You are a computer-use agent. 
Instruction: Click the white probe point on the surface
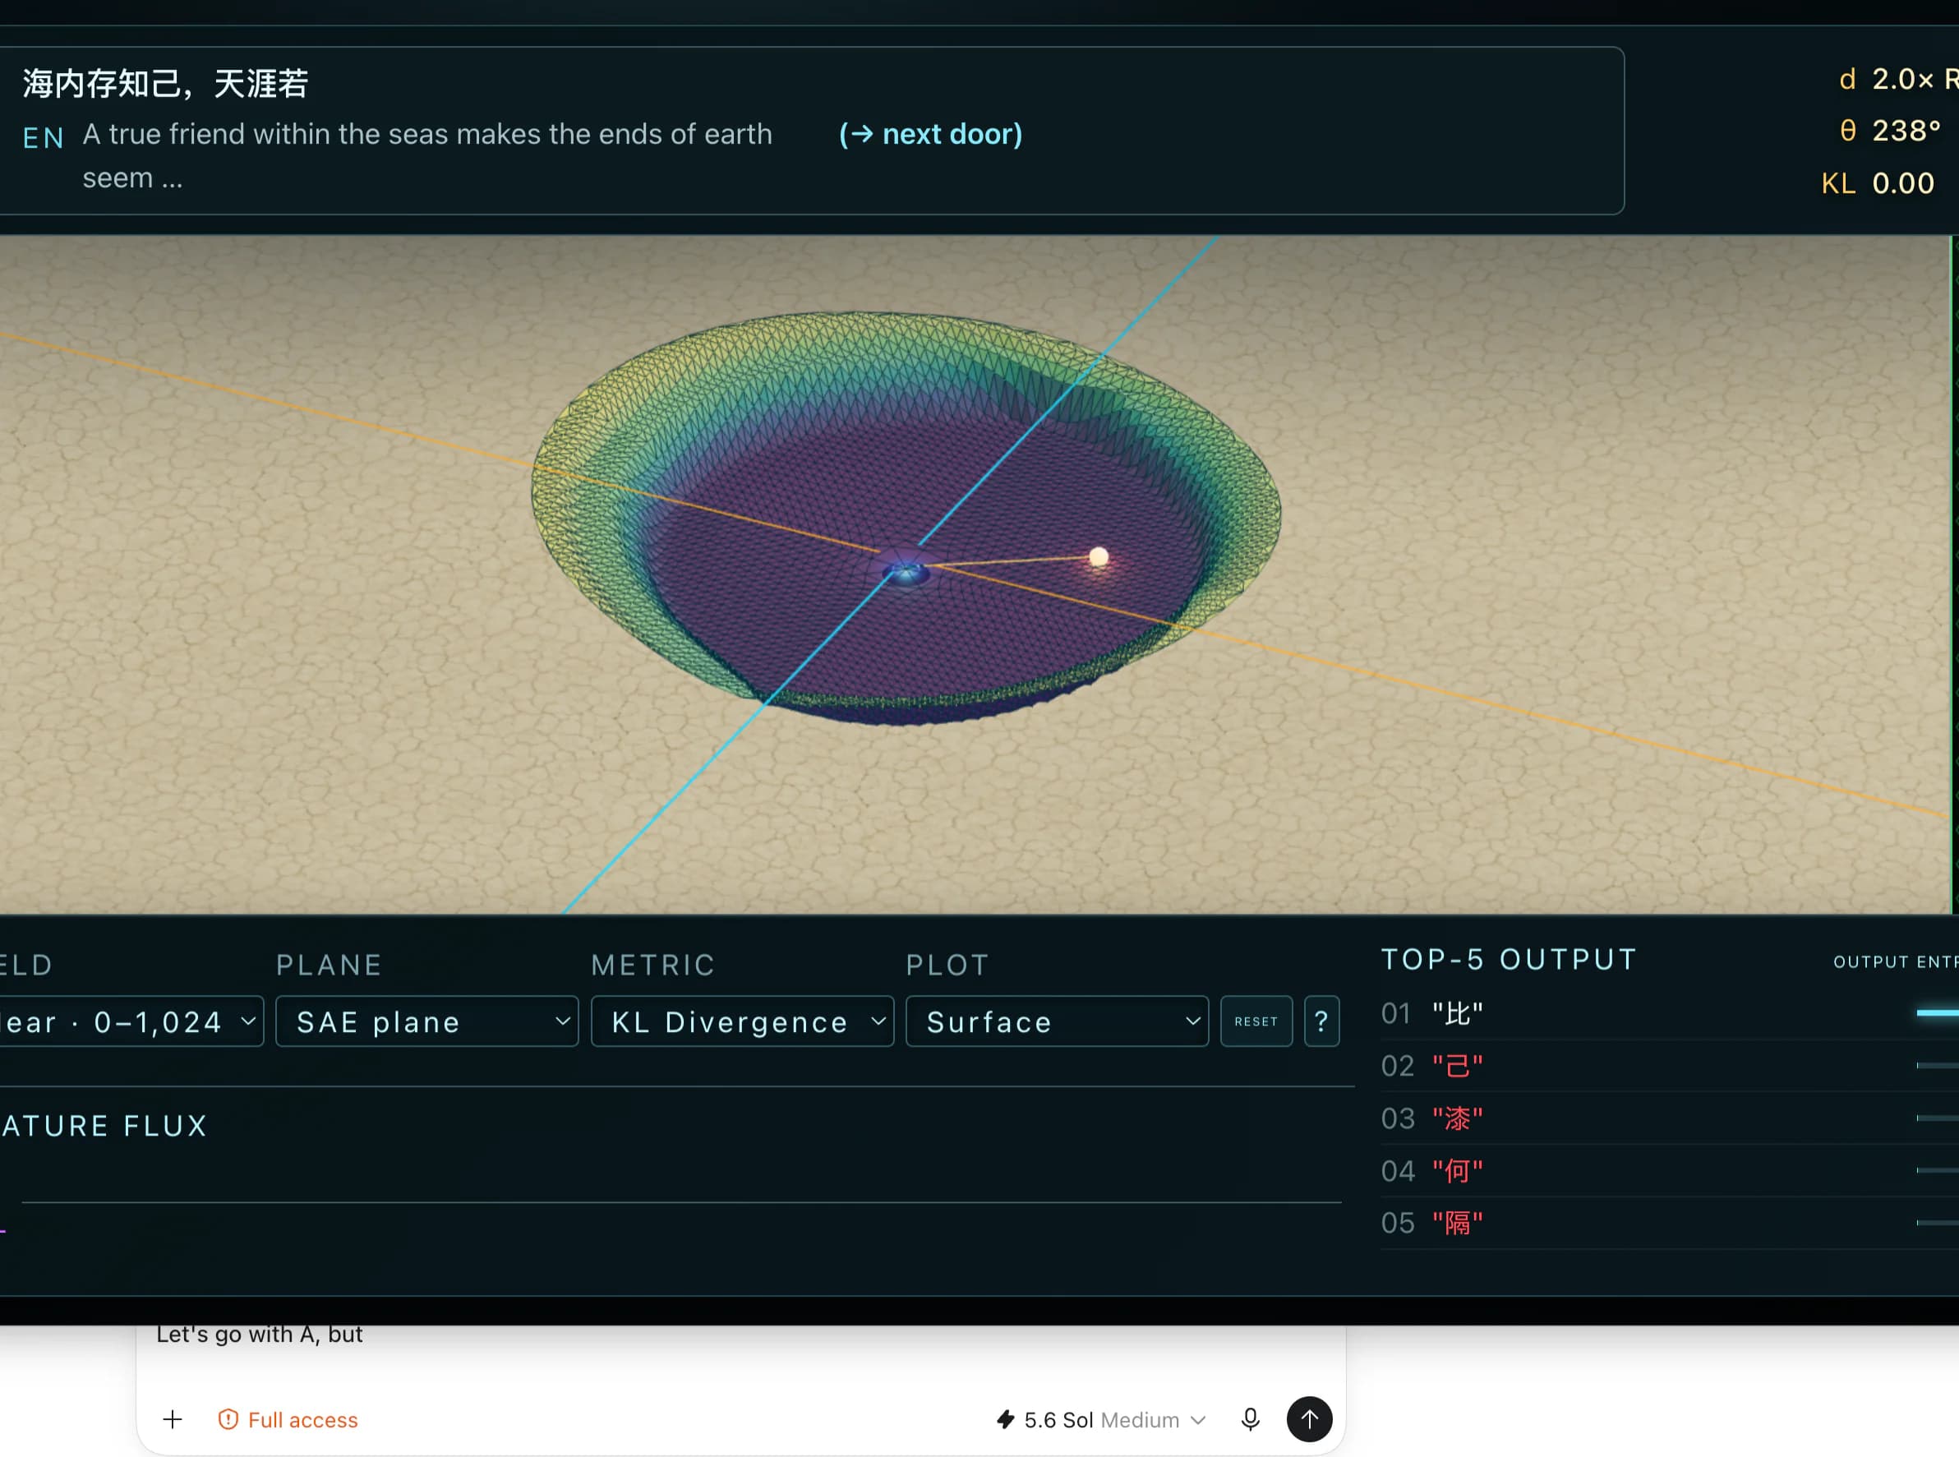(1098, 556)
